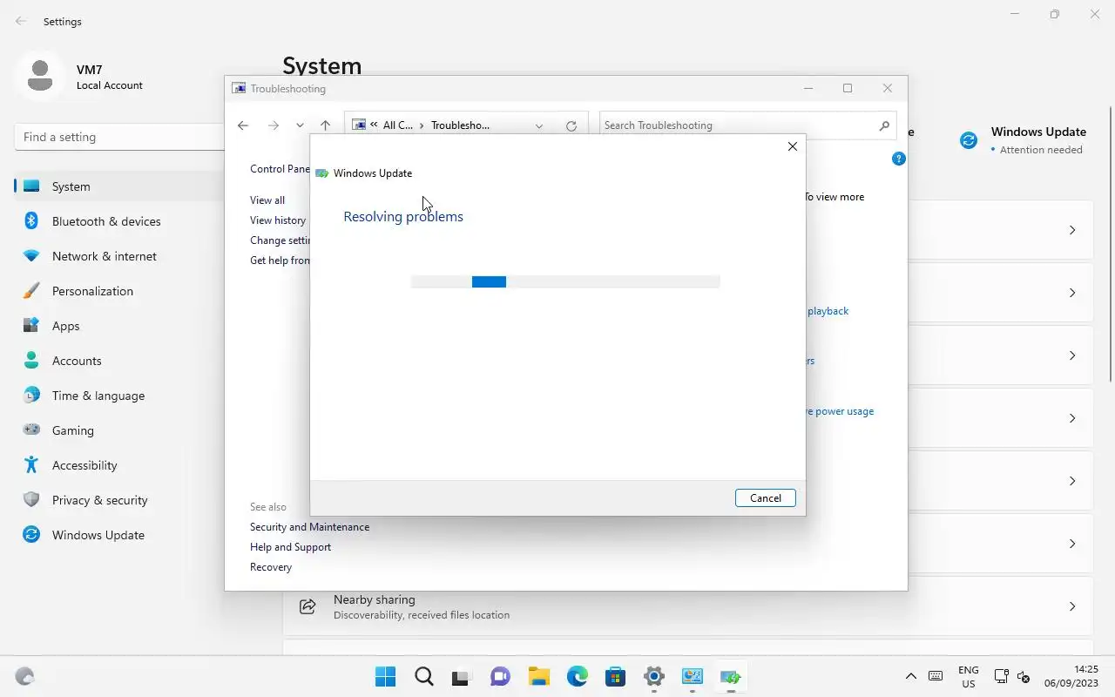Open Windows Update Attention needed status
Viewport: 1115px width, 697px height.
pyautogui.click(x=1023, y=140)
